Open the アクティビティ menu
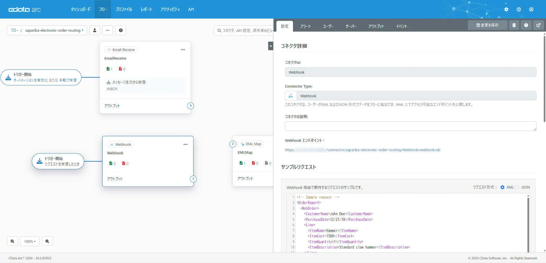This screenshot has height=263, width=546. coord(170,9)
